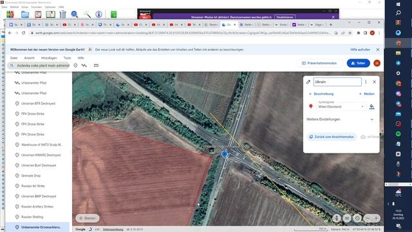412x232 pixels.
Task: Click the Street View pegman icon
Action: coord(337,218)
